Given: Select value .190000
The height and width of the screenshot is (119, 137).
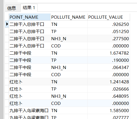Looking at the screenshot, I should (x=109, y=60).
